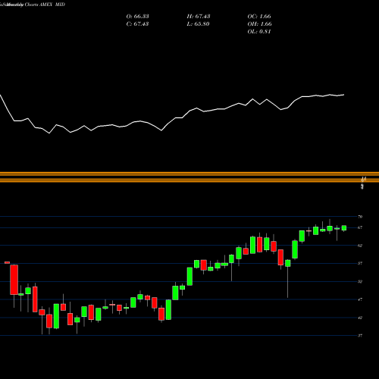Select the high value H: 67.43
The height and width of the screenshot is (379, 379).
point(199,17)
